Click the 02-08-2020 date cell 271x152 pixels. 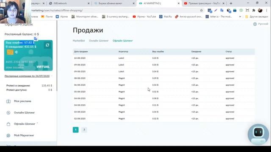80,119
